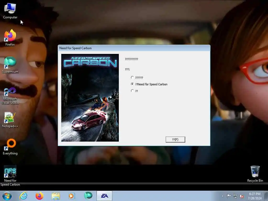Open the Everything search desktop shortcut
The height and width of the screenshot is (201, 268).
pos(10,147)
